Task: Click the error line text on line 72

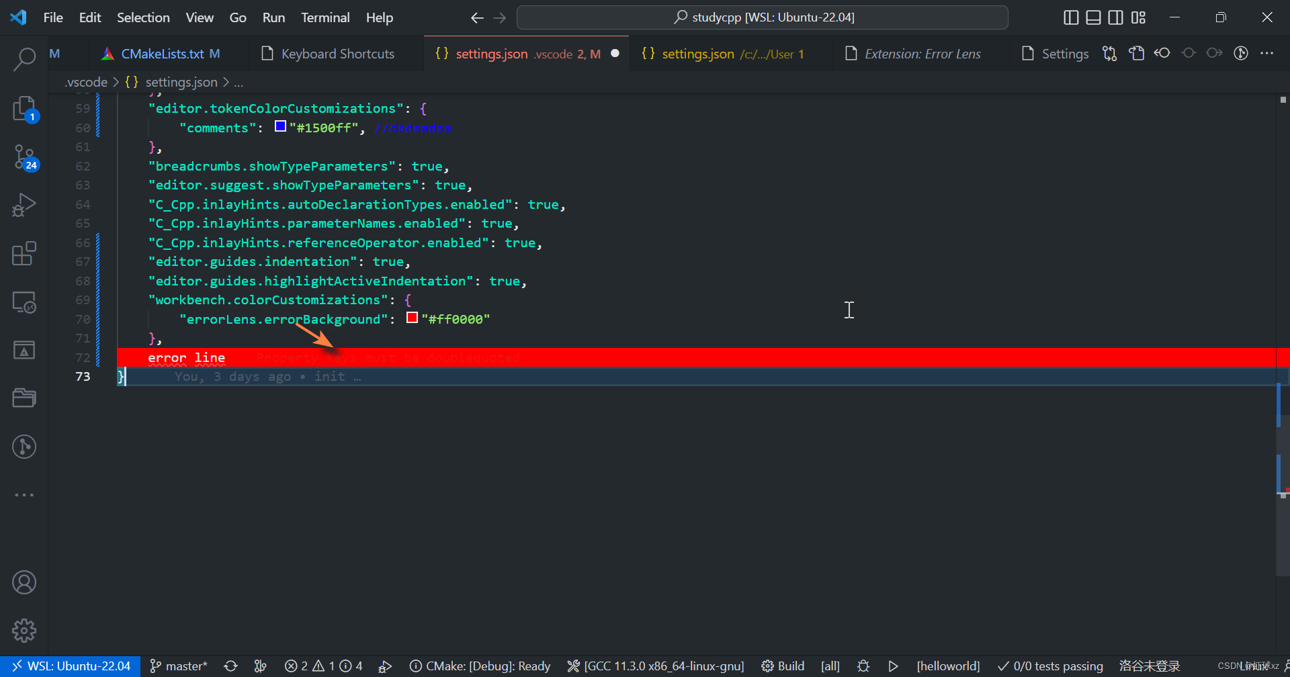Action: (187, 358)
